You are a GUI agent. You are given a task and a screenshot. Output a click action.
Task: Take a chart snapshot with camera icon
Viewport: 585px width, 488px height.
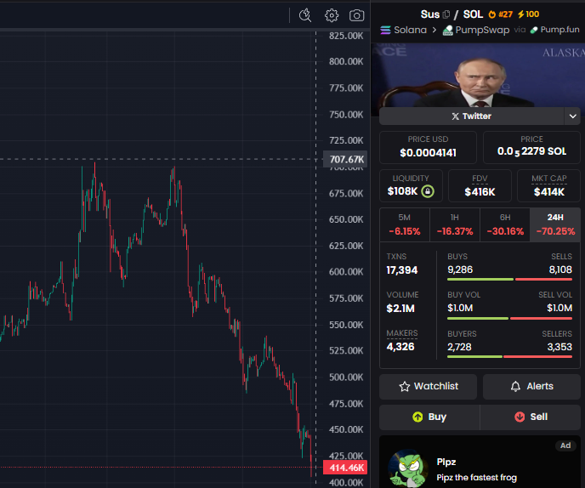356,15
